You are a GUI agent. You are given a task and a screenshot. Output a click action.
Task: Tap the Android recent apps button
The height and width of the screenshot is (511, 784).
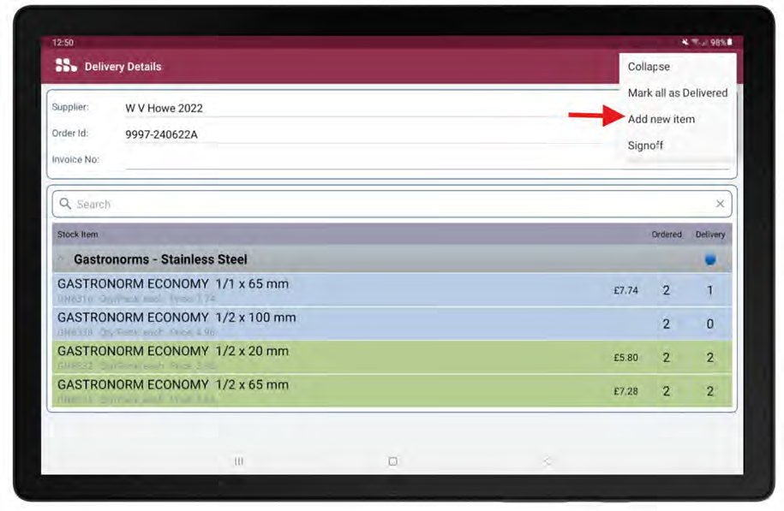point(239,461)
